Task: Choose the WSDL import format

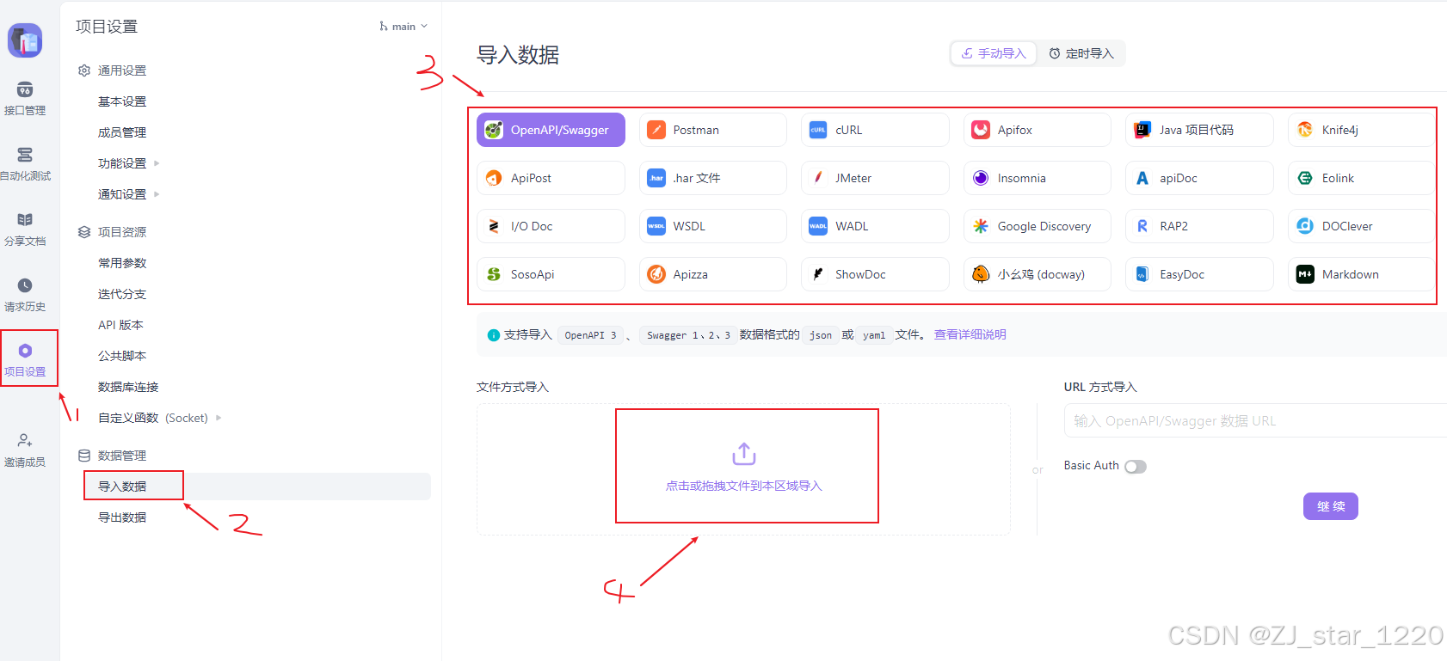Action: coord(713,226)
